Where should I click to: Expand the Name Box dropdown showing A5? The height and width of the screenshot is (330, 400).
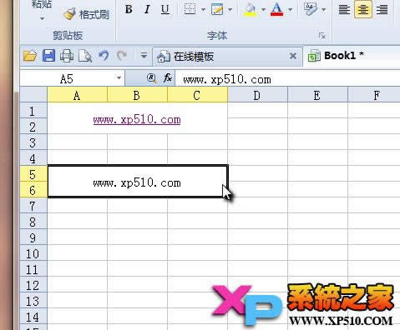point(119,77)
